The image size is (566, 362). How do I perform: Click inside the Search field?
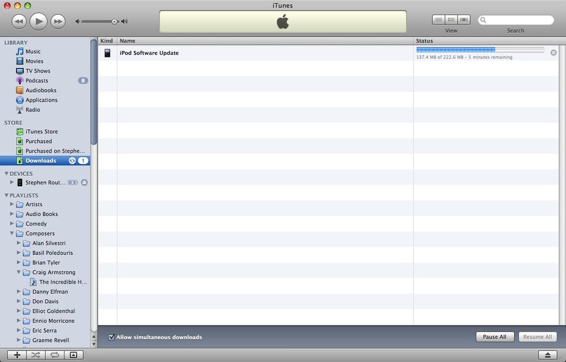click(516, 20)
